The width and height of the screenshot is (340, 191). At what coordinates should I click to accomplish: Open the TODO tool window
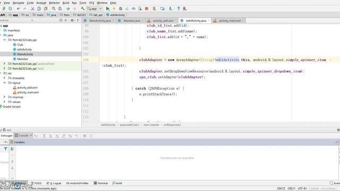coord(36,183)
